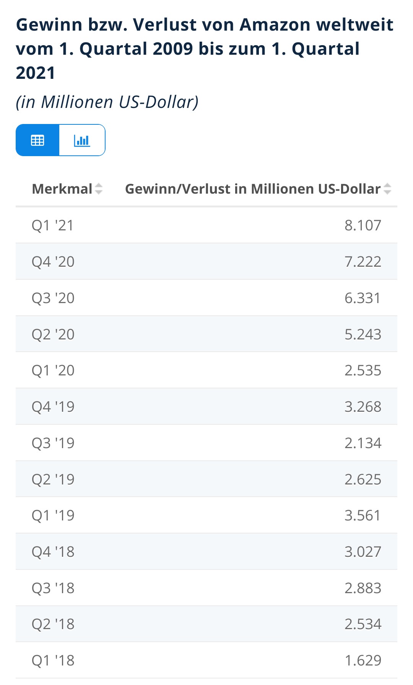Viewport: 413px width, 685px height.
Task: Click value 2.883 for Q3 '18
Action: click(x=363, y=588)
